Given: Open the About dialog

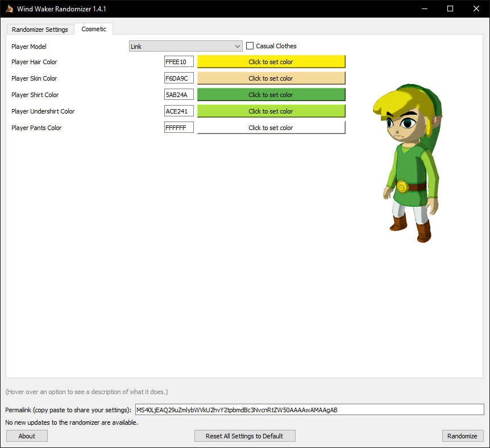Looking at the screenshot, I should (x=27, y=436).
